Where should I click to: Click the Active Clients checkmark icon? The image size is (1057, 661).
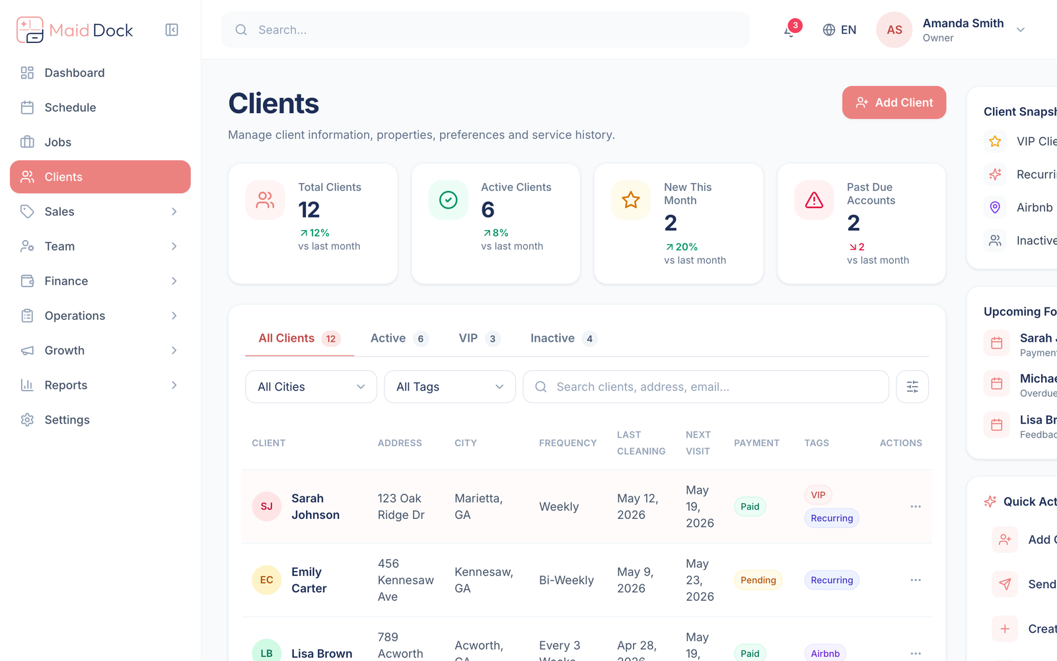tap(449, 200)
